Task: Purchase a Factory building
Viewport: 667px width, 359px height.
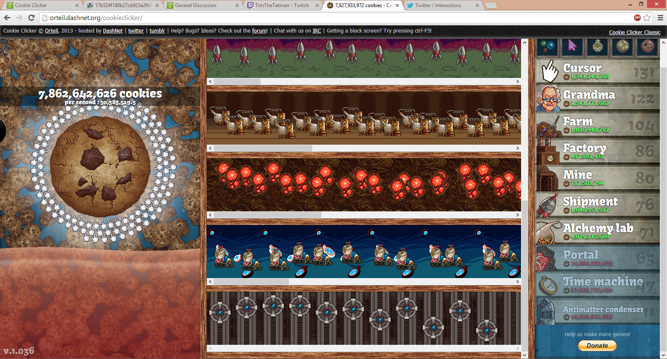Action: (x=597, y=152)
